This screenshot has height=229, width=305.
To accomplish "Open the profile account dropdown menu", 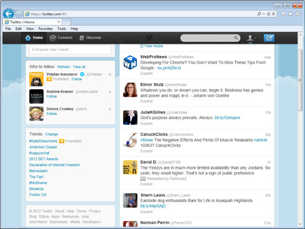I will pos(251,38).
